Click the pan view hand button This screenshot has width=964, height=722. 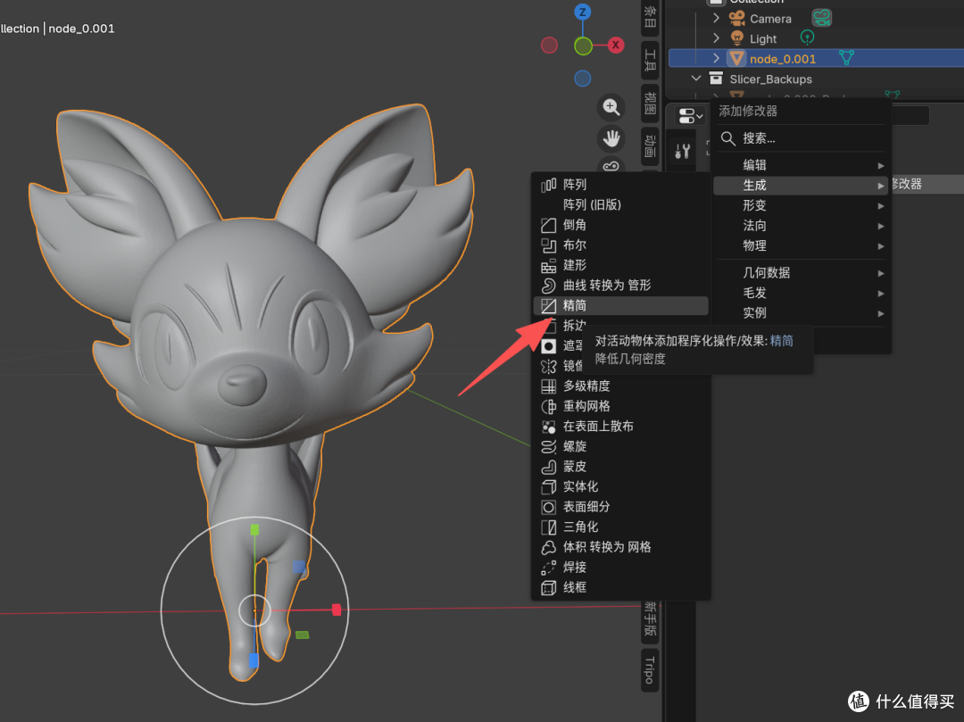(x=611, y=138)
